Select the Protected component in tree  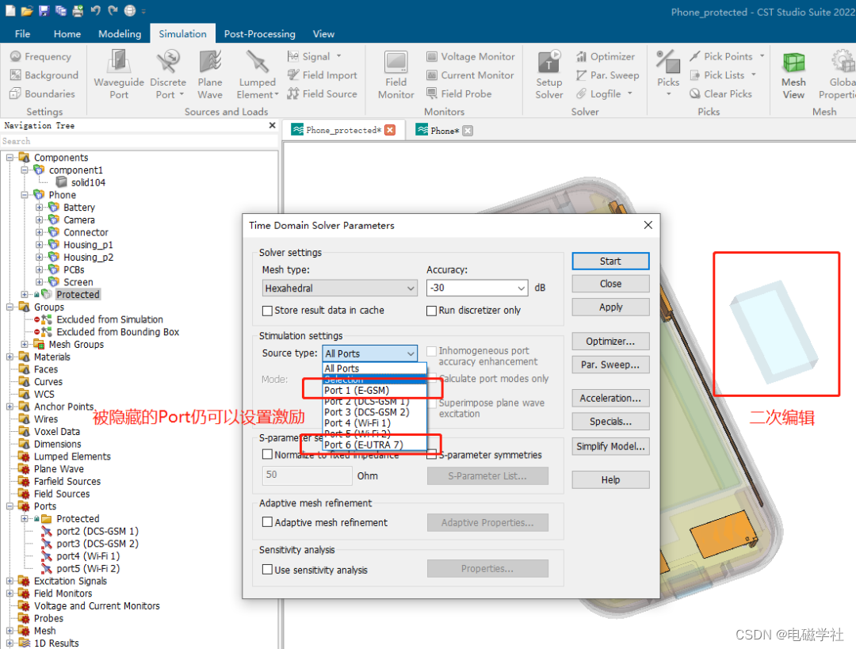coord(78,294)
